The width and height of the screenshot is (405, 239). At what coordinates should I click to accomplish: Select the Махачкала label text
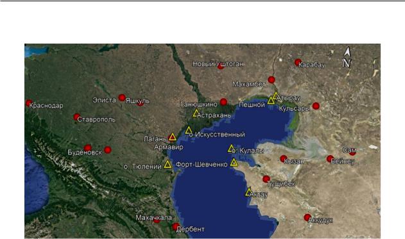coord(153,218)
